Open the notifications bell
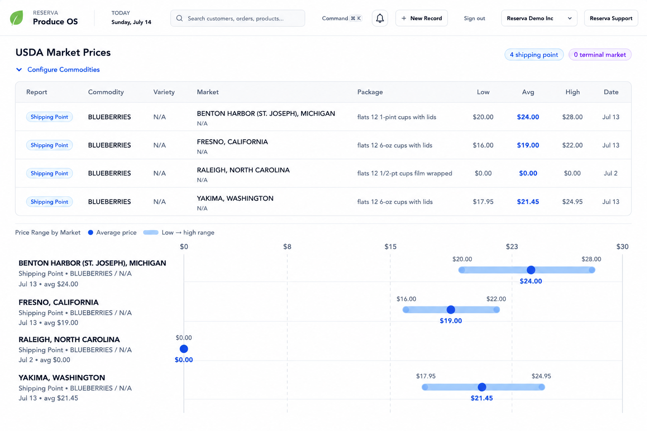 [x=380, y=18]
